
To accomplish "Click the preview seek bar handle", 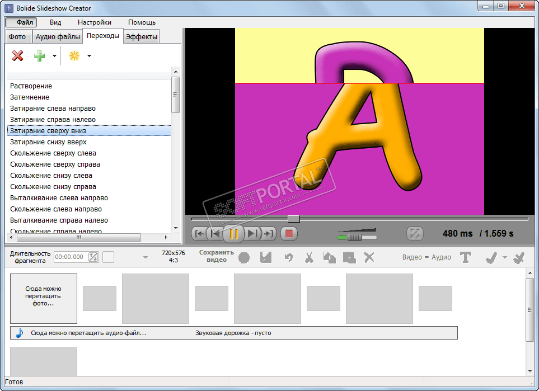I will 293,219.
